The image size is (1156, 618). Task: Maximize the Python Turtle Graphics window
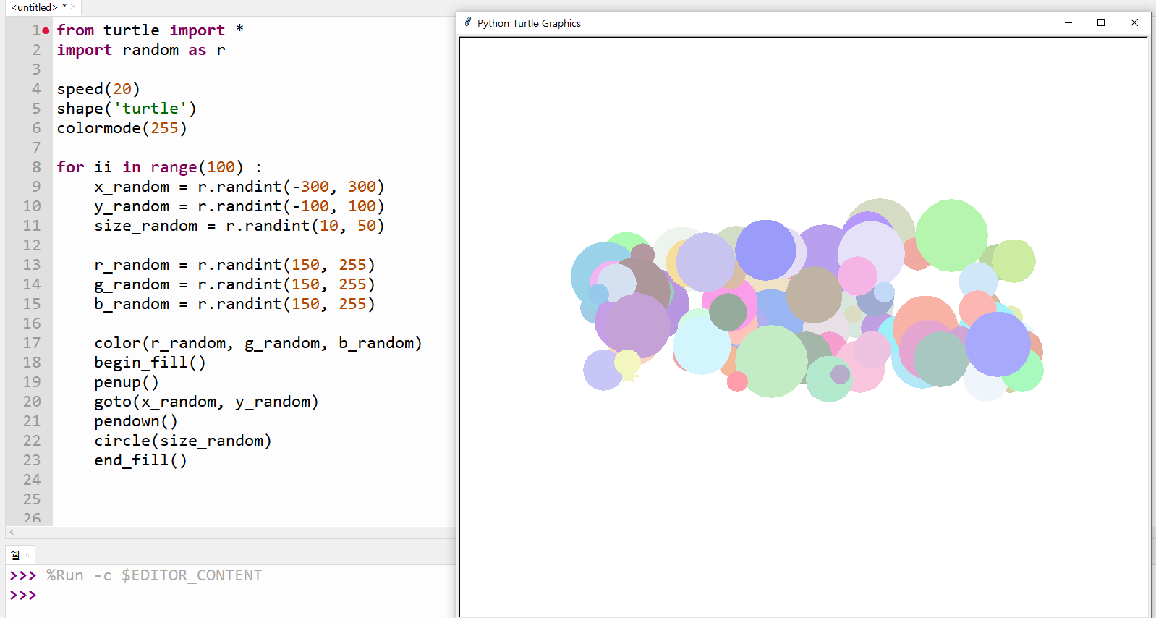[1101, 22]
